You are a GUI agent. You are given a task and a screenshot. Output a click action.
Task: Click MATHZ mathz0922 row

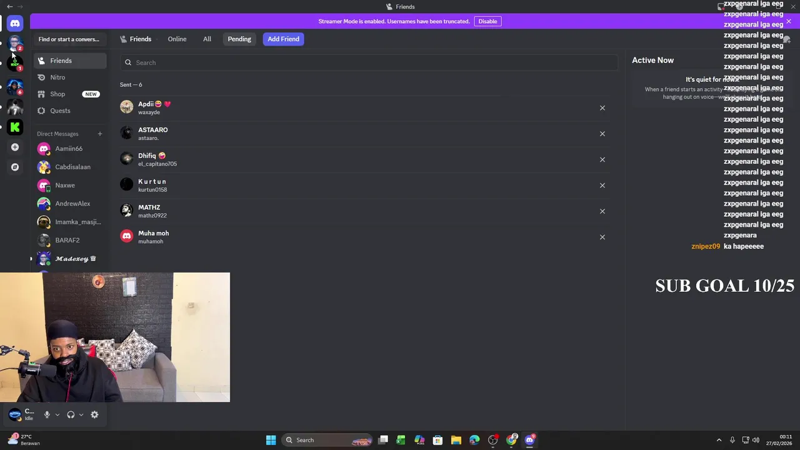(366, 211)
